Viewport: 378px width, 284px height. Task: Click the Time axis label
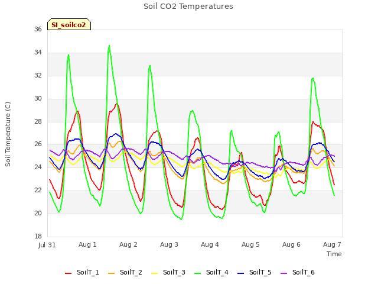point(334,254)
